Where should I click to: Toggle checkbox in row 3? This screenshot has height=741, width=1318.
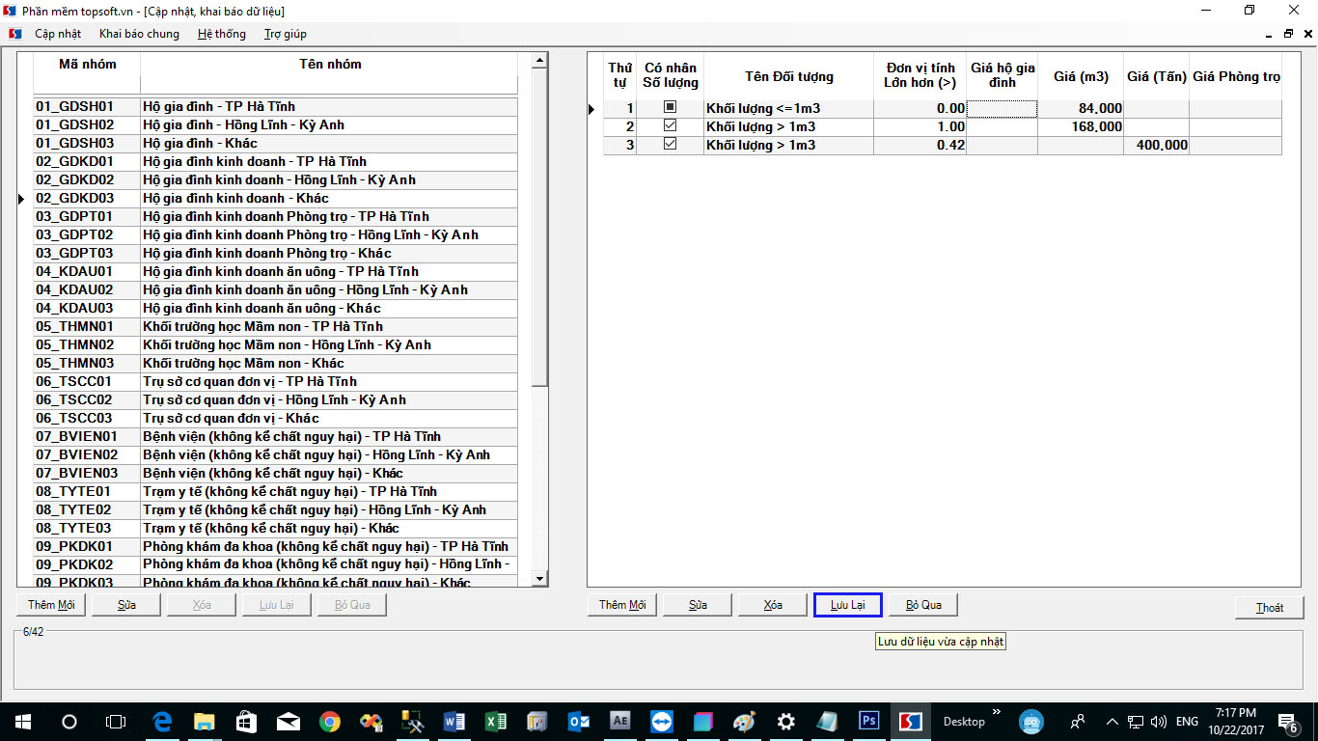[x=670, y=144]
